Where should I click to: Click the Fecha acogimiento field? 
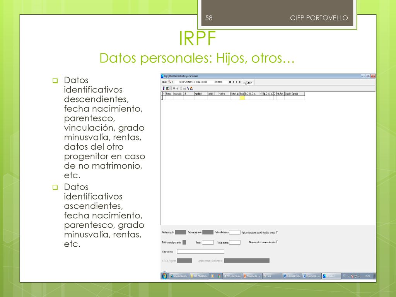point(208,232)
